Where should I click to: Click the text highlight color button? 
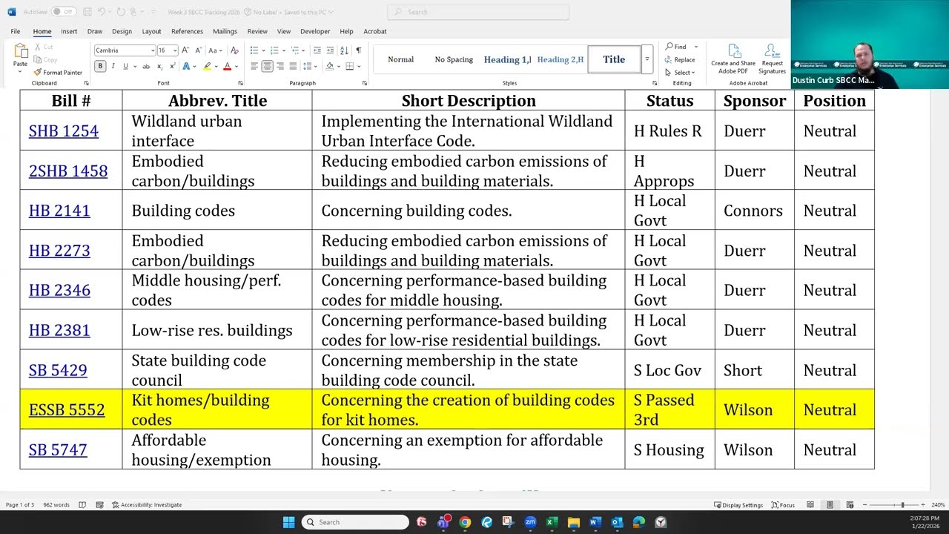coord(207,67)
